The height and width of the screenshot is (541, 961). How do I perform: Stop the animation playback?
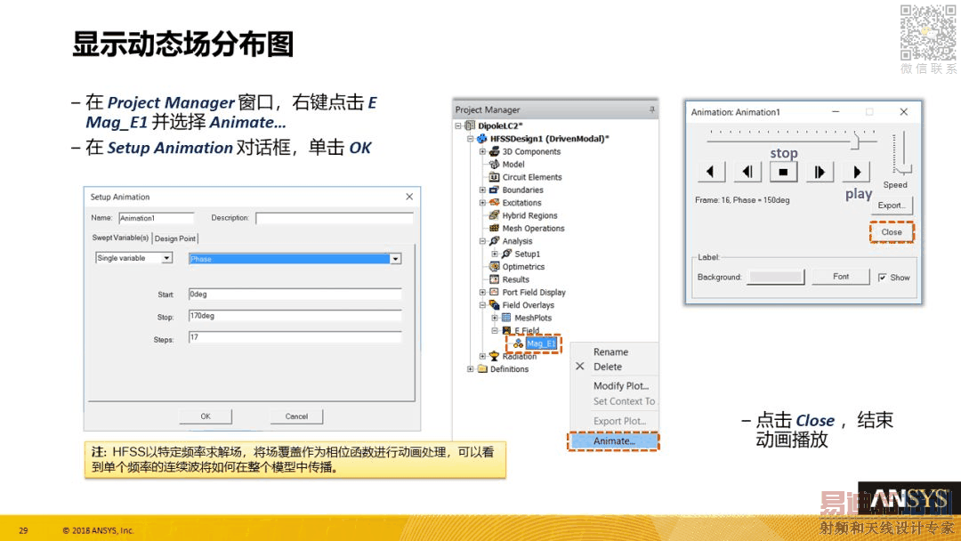783,172
